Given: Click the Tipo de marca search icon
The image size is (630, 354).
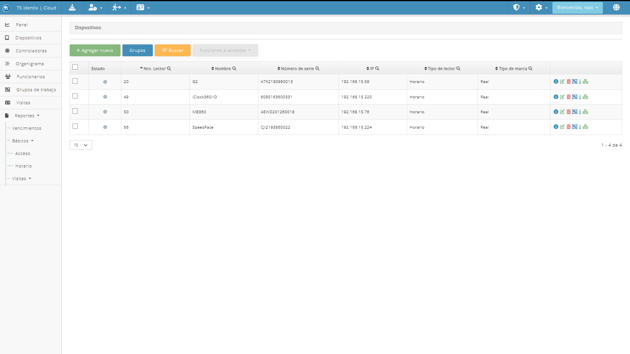Looking at the screenshot, I should pyautogui.click(x=530, y=68).
